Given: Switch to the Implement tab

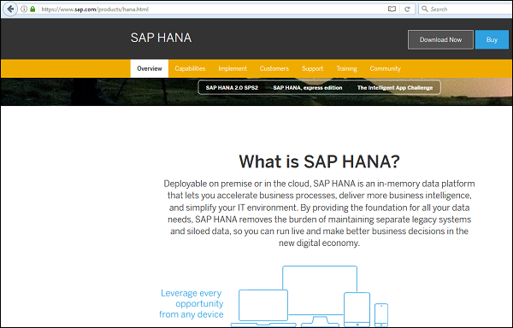Looking at the screenshot, I should point(233,68).
